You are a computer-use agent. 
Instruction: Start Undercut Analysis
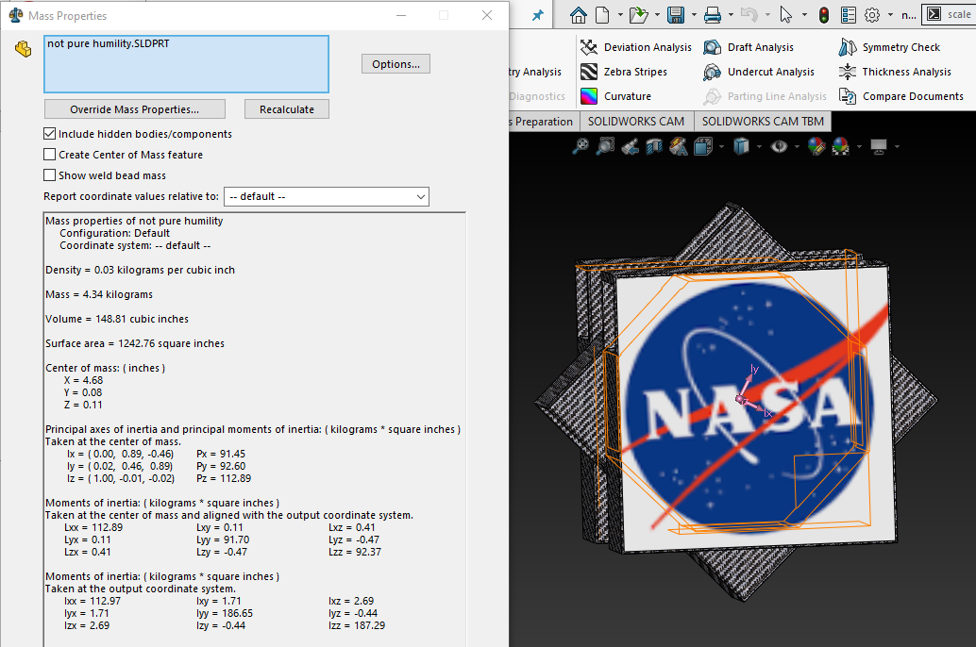coord(758,73)
